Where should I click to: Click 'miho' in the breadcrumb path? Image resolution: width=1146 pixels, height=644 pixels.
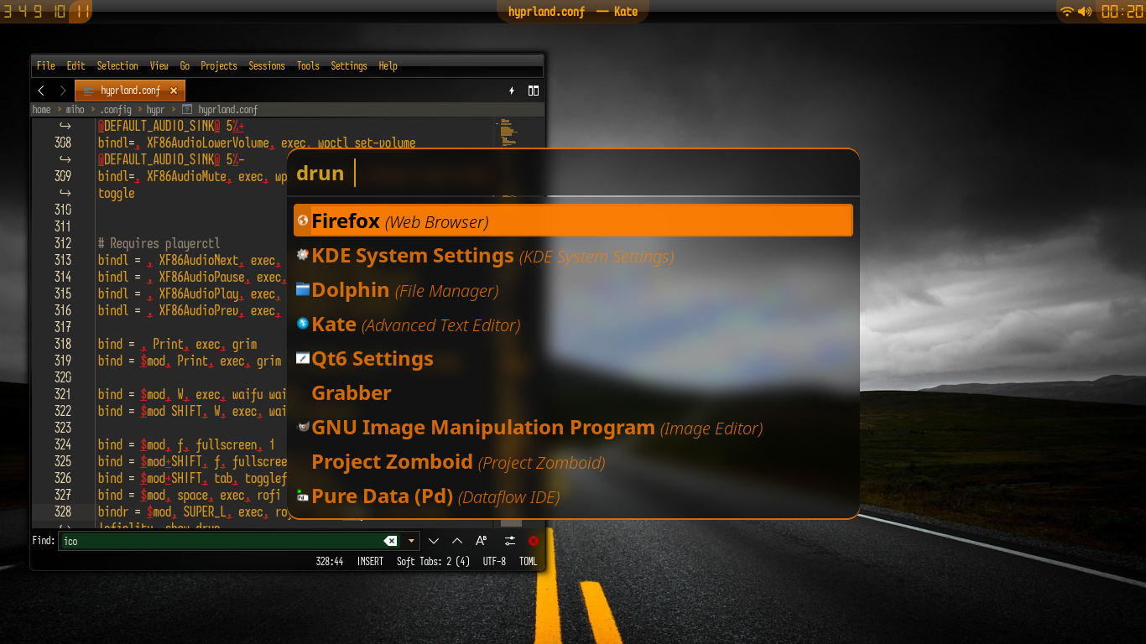[x=76, y=110]
